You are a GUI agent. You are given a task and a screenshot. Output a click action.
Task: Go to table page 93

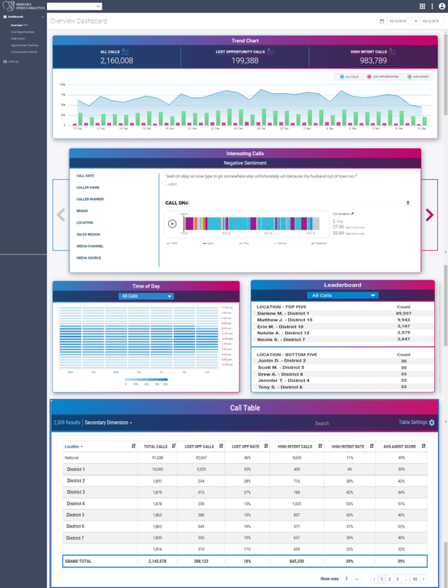click(x=415, y=579)
